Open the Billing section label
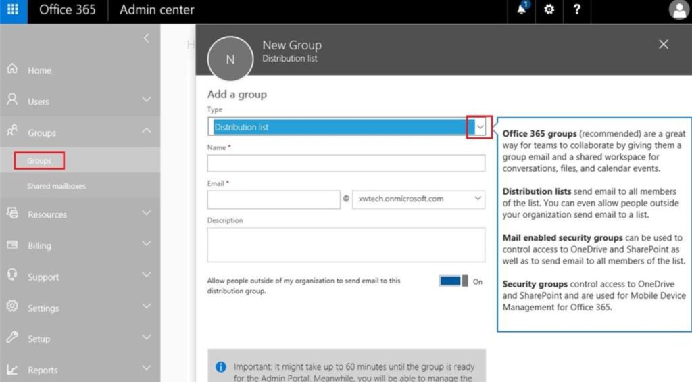Viewport: 692px width, 382px height. (40, 246)
